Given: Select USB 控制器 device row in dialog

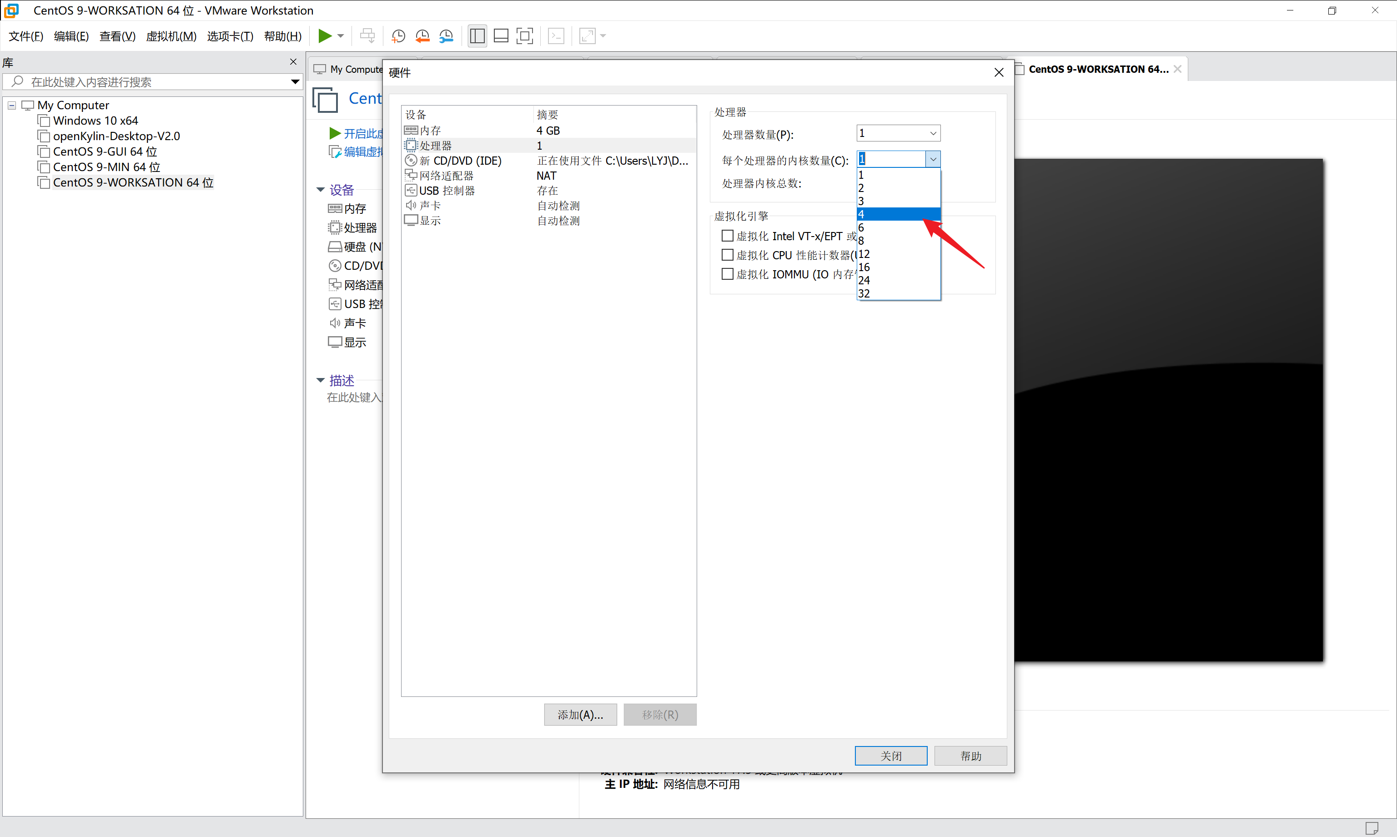Looking at the screenshot, I should click(x=548, y=191).
